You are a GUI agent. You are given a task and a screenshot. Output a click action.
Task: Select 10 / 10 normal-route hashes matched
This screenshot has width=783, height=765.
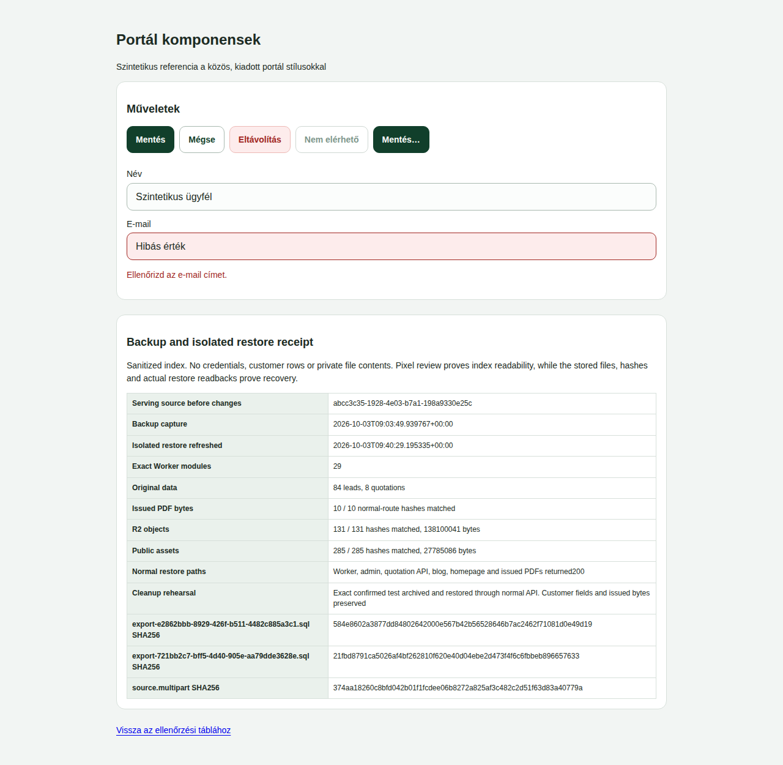(394, 509)
